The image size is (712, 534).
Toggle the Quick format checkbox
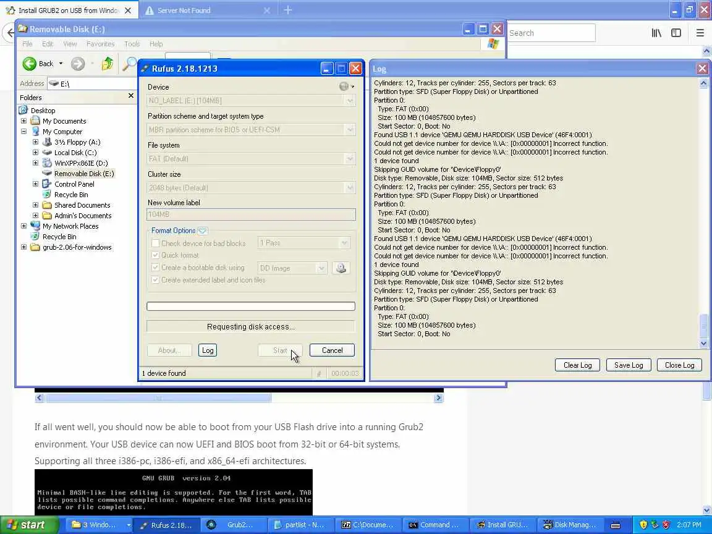(x=155, y=255)
